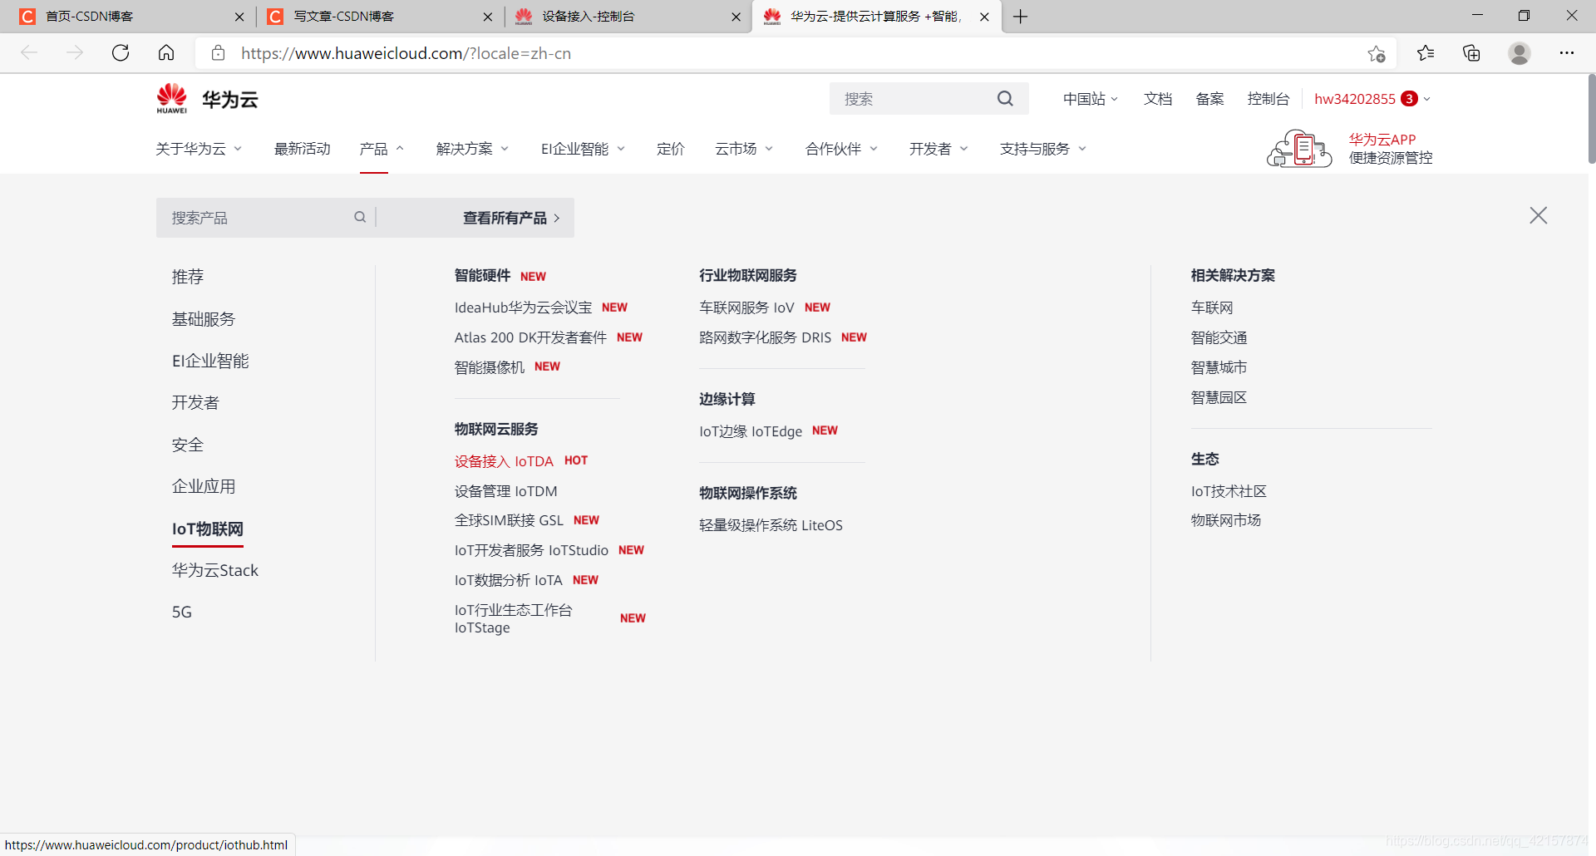Open IoT边缘 IoTEdge link

pos(751,431)
